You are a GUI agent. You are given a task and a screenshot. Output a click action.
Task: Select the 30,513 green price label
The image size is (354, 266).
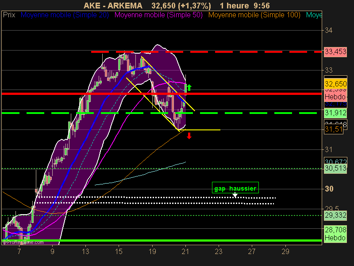[335, 168]
